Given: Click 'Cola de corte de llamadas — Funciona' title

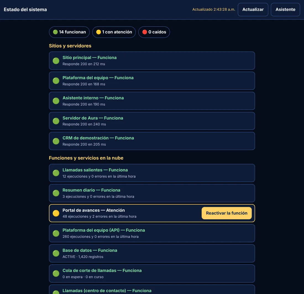Looking at the screenshot, I should (102, 270).
